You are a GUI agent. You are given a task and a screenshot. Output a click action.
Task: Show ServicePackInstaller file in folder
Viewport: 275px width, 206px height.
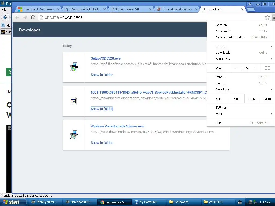tap(102, 109)
